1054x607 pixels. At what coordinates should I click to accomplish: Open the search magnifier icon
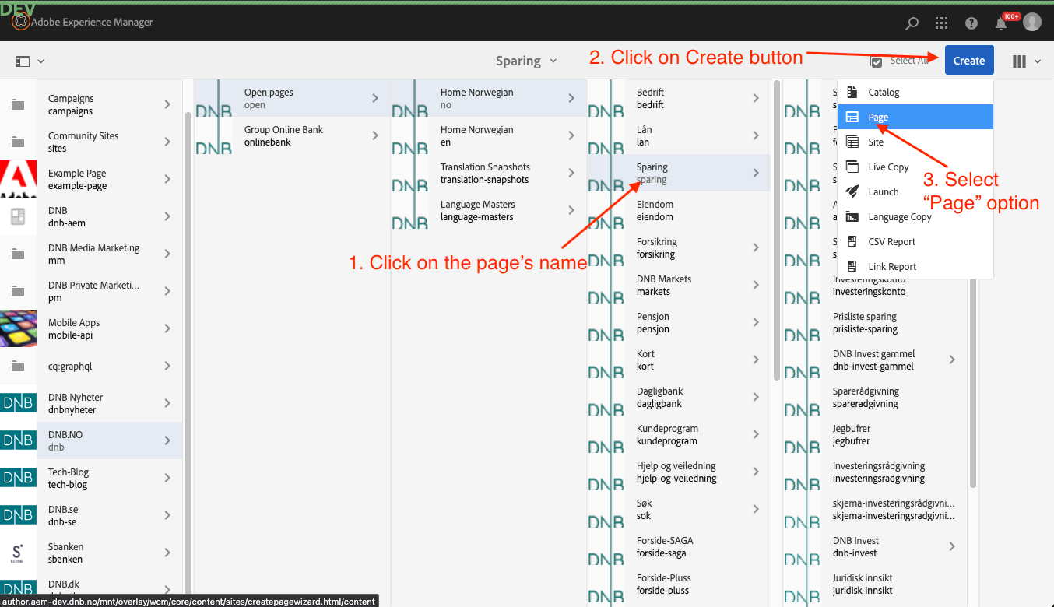tap(912, 23)
